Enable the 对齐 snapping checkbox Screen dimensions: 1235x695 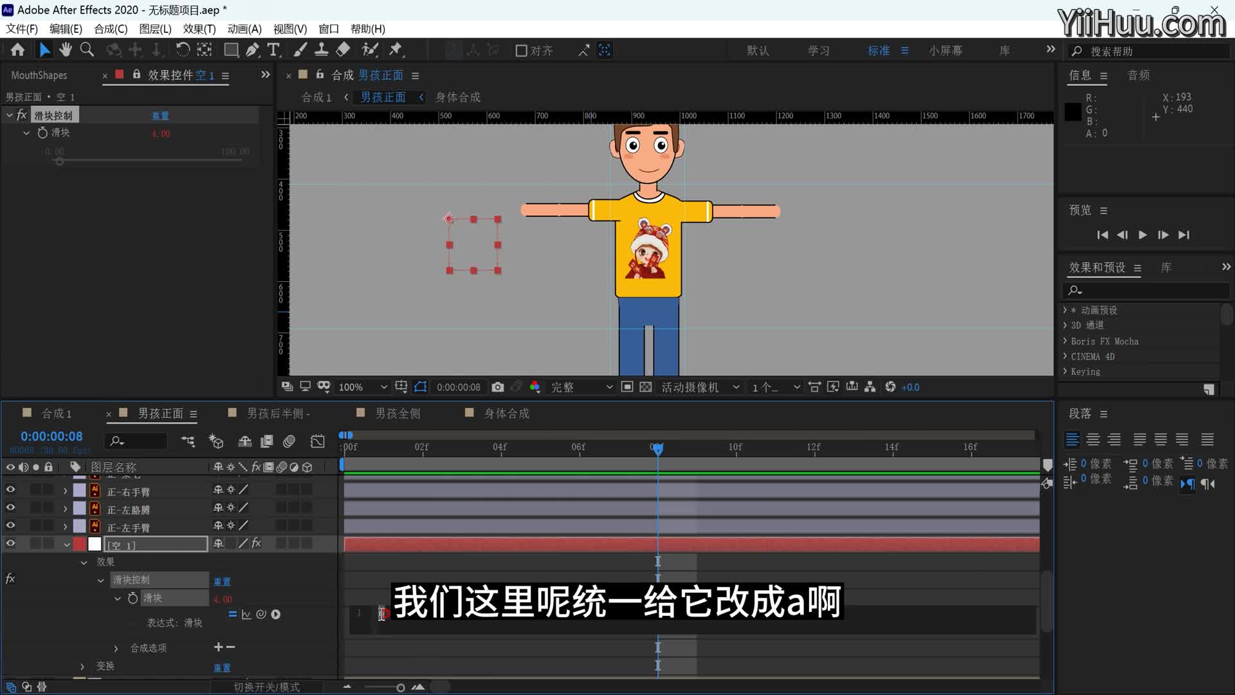(x=522, y=51)
